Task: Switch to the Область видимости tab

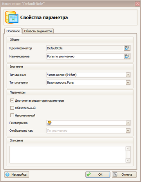Action: [x=38, y=31]
